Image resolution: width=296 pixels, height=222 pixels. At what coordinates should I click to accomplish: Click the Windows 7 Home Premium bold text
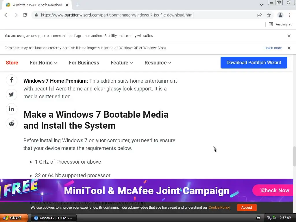pyautogui.click(x=56, y=81)
